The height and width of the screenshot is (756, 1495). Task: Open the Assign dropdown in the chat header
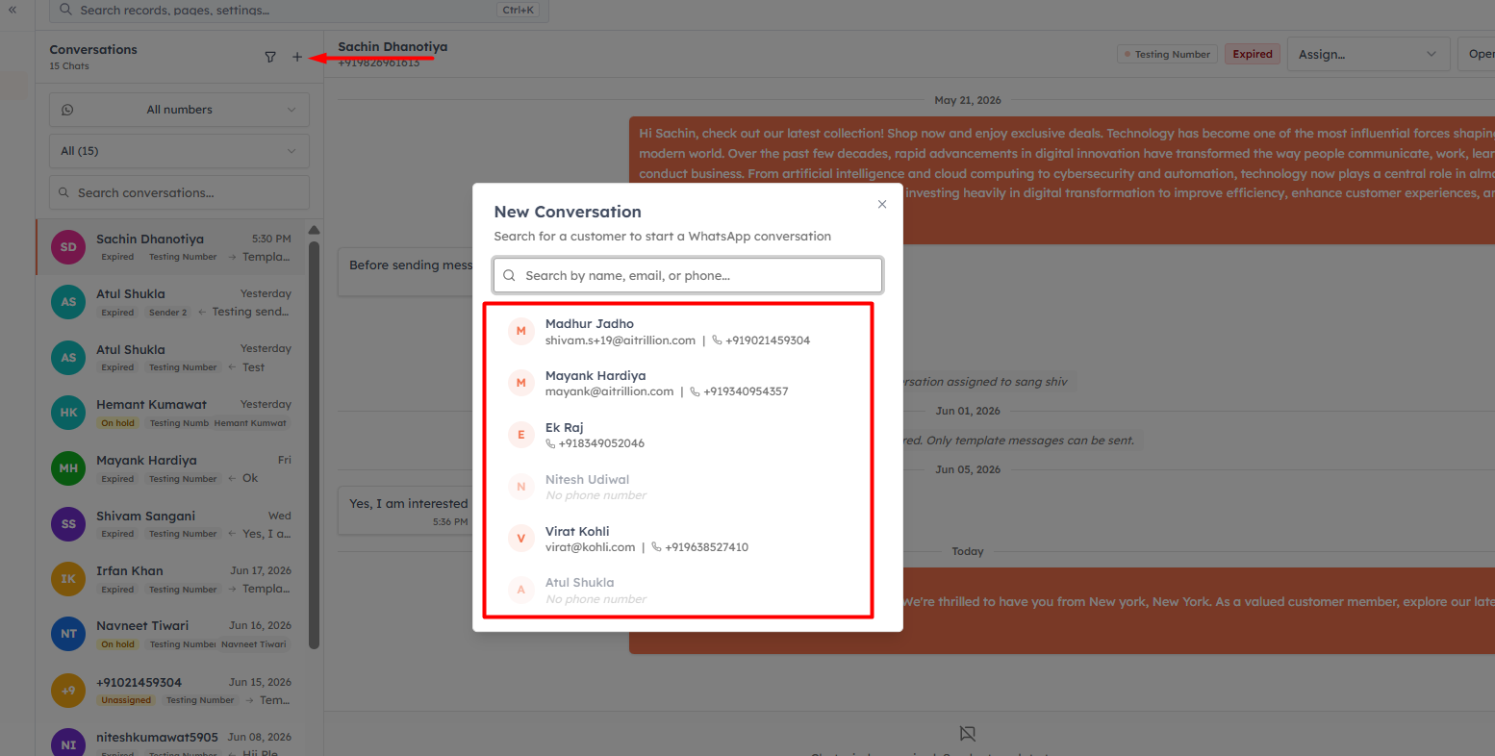[x=1368, y=54]
